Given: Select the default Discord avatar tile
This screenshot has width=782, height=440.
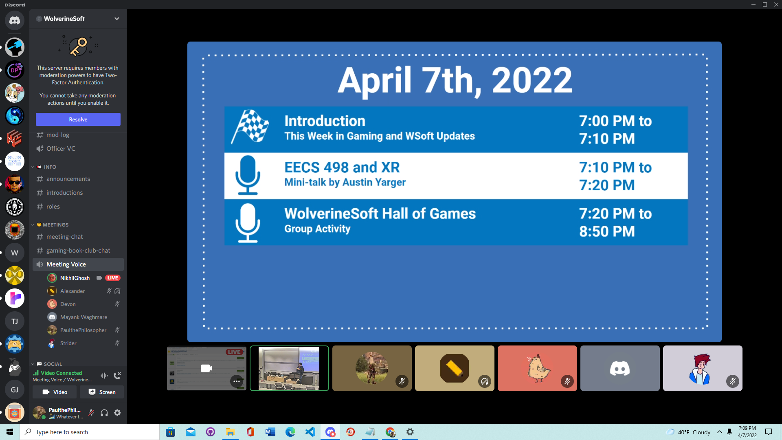Looking at the screenshot, I should point(620,368).
